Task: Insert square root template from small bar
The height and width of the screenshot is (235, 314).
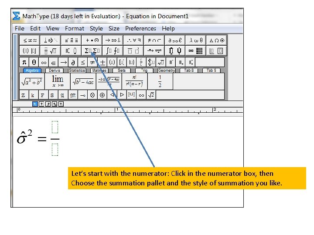Action: 161,62
